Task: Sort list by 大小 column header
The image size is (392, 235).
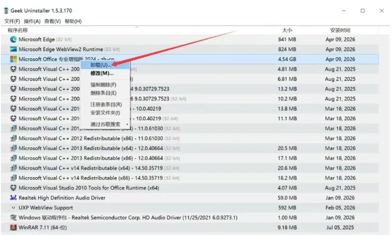Action: pyautogui.click(x=287, y=30)
